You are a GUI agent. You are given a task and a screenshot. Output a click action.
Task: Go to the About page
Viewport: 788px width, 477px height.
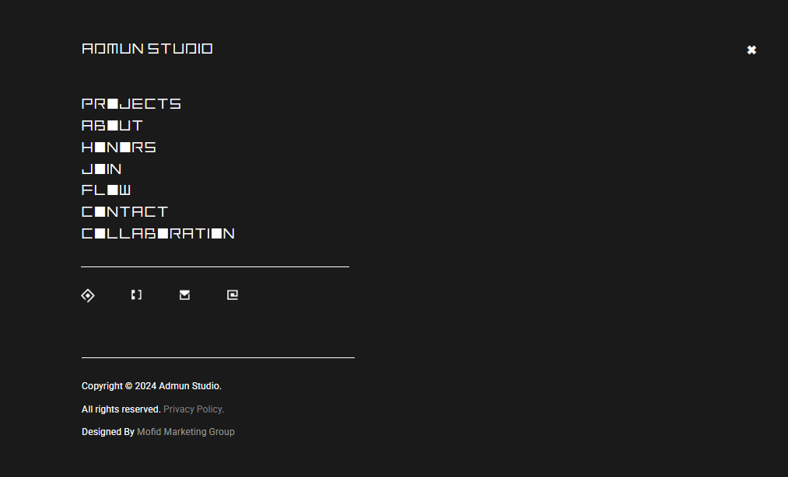[x=112, y=125]
